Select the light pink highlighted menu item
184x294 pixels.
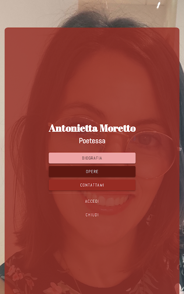(x=92, y=158)
